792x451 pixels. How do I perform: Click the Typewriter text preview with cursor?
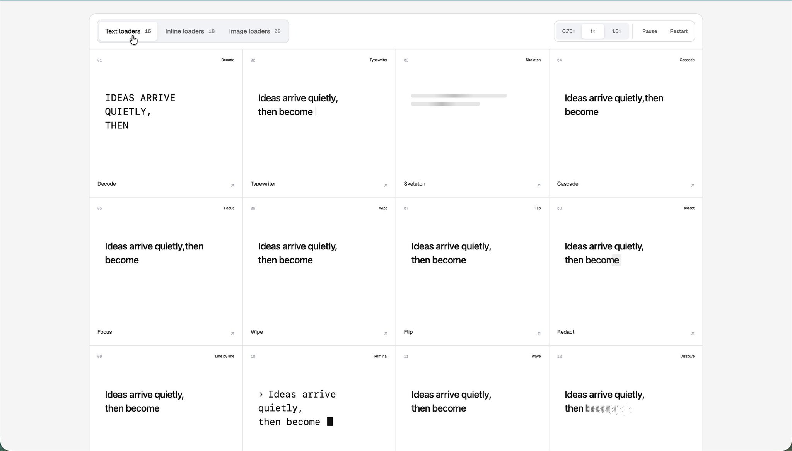[x=298, y=105]
